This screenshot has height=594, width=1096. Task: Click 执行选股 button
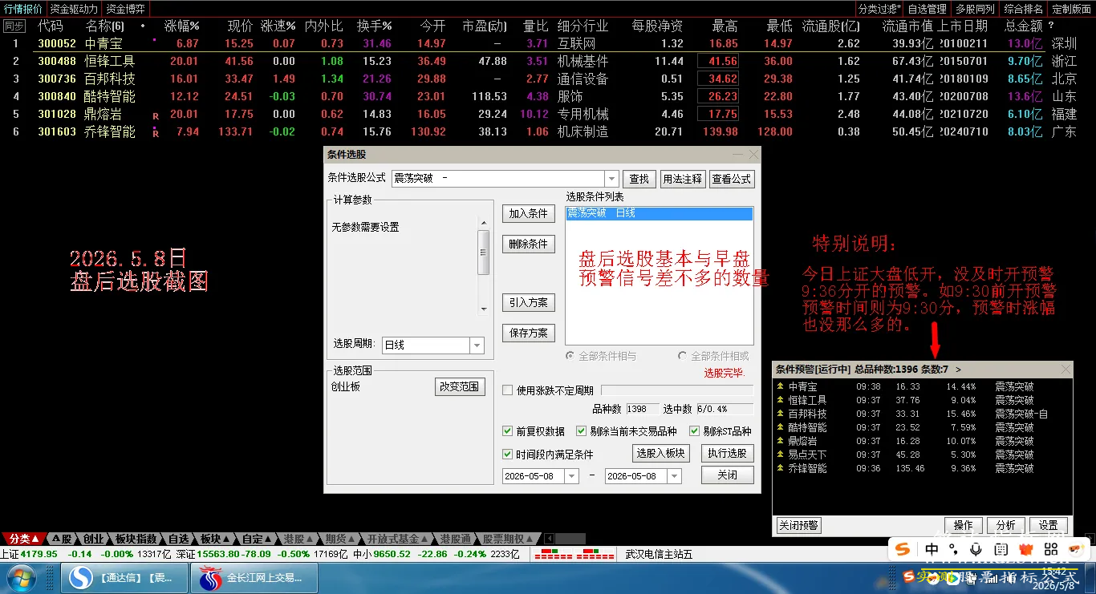[727, 453]
